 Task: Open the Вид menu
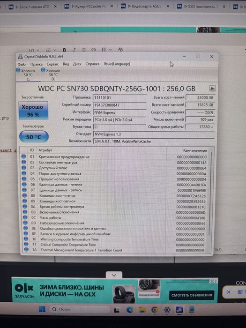pos(66,64)
